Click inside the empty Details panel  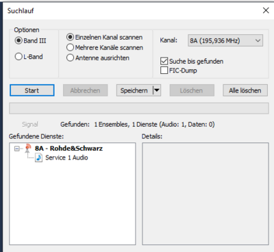pyautogui.click(x=206, y=194)
